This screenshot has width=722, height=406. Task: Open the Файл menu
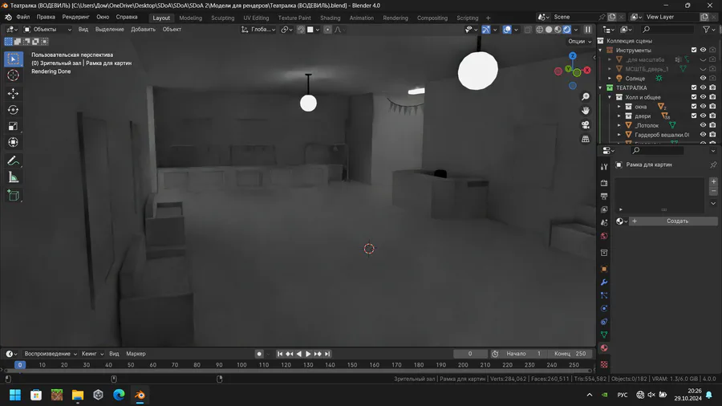pos(23,17)
